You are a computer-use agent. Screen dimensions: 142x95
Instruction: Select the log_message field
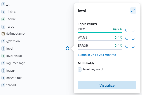point(16,63)
